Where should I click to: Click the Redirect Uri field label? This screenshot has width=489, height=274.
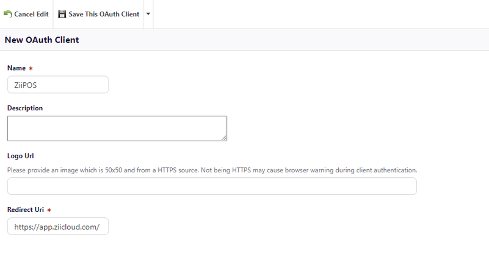[x=26, y=209]
